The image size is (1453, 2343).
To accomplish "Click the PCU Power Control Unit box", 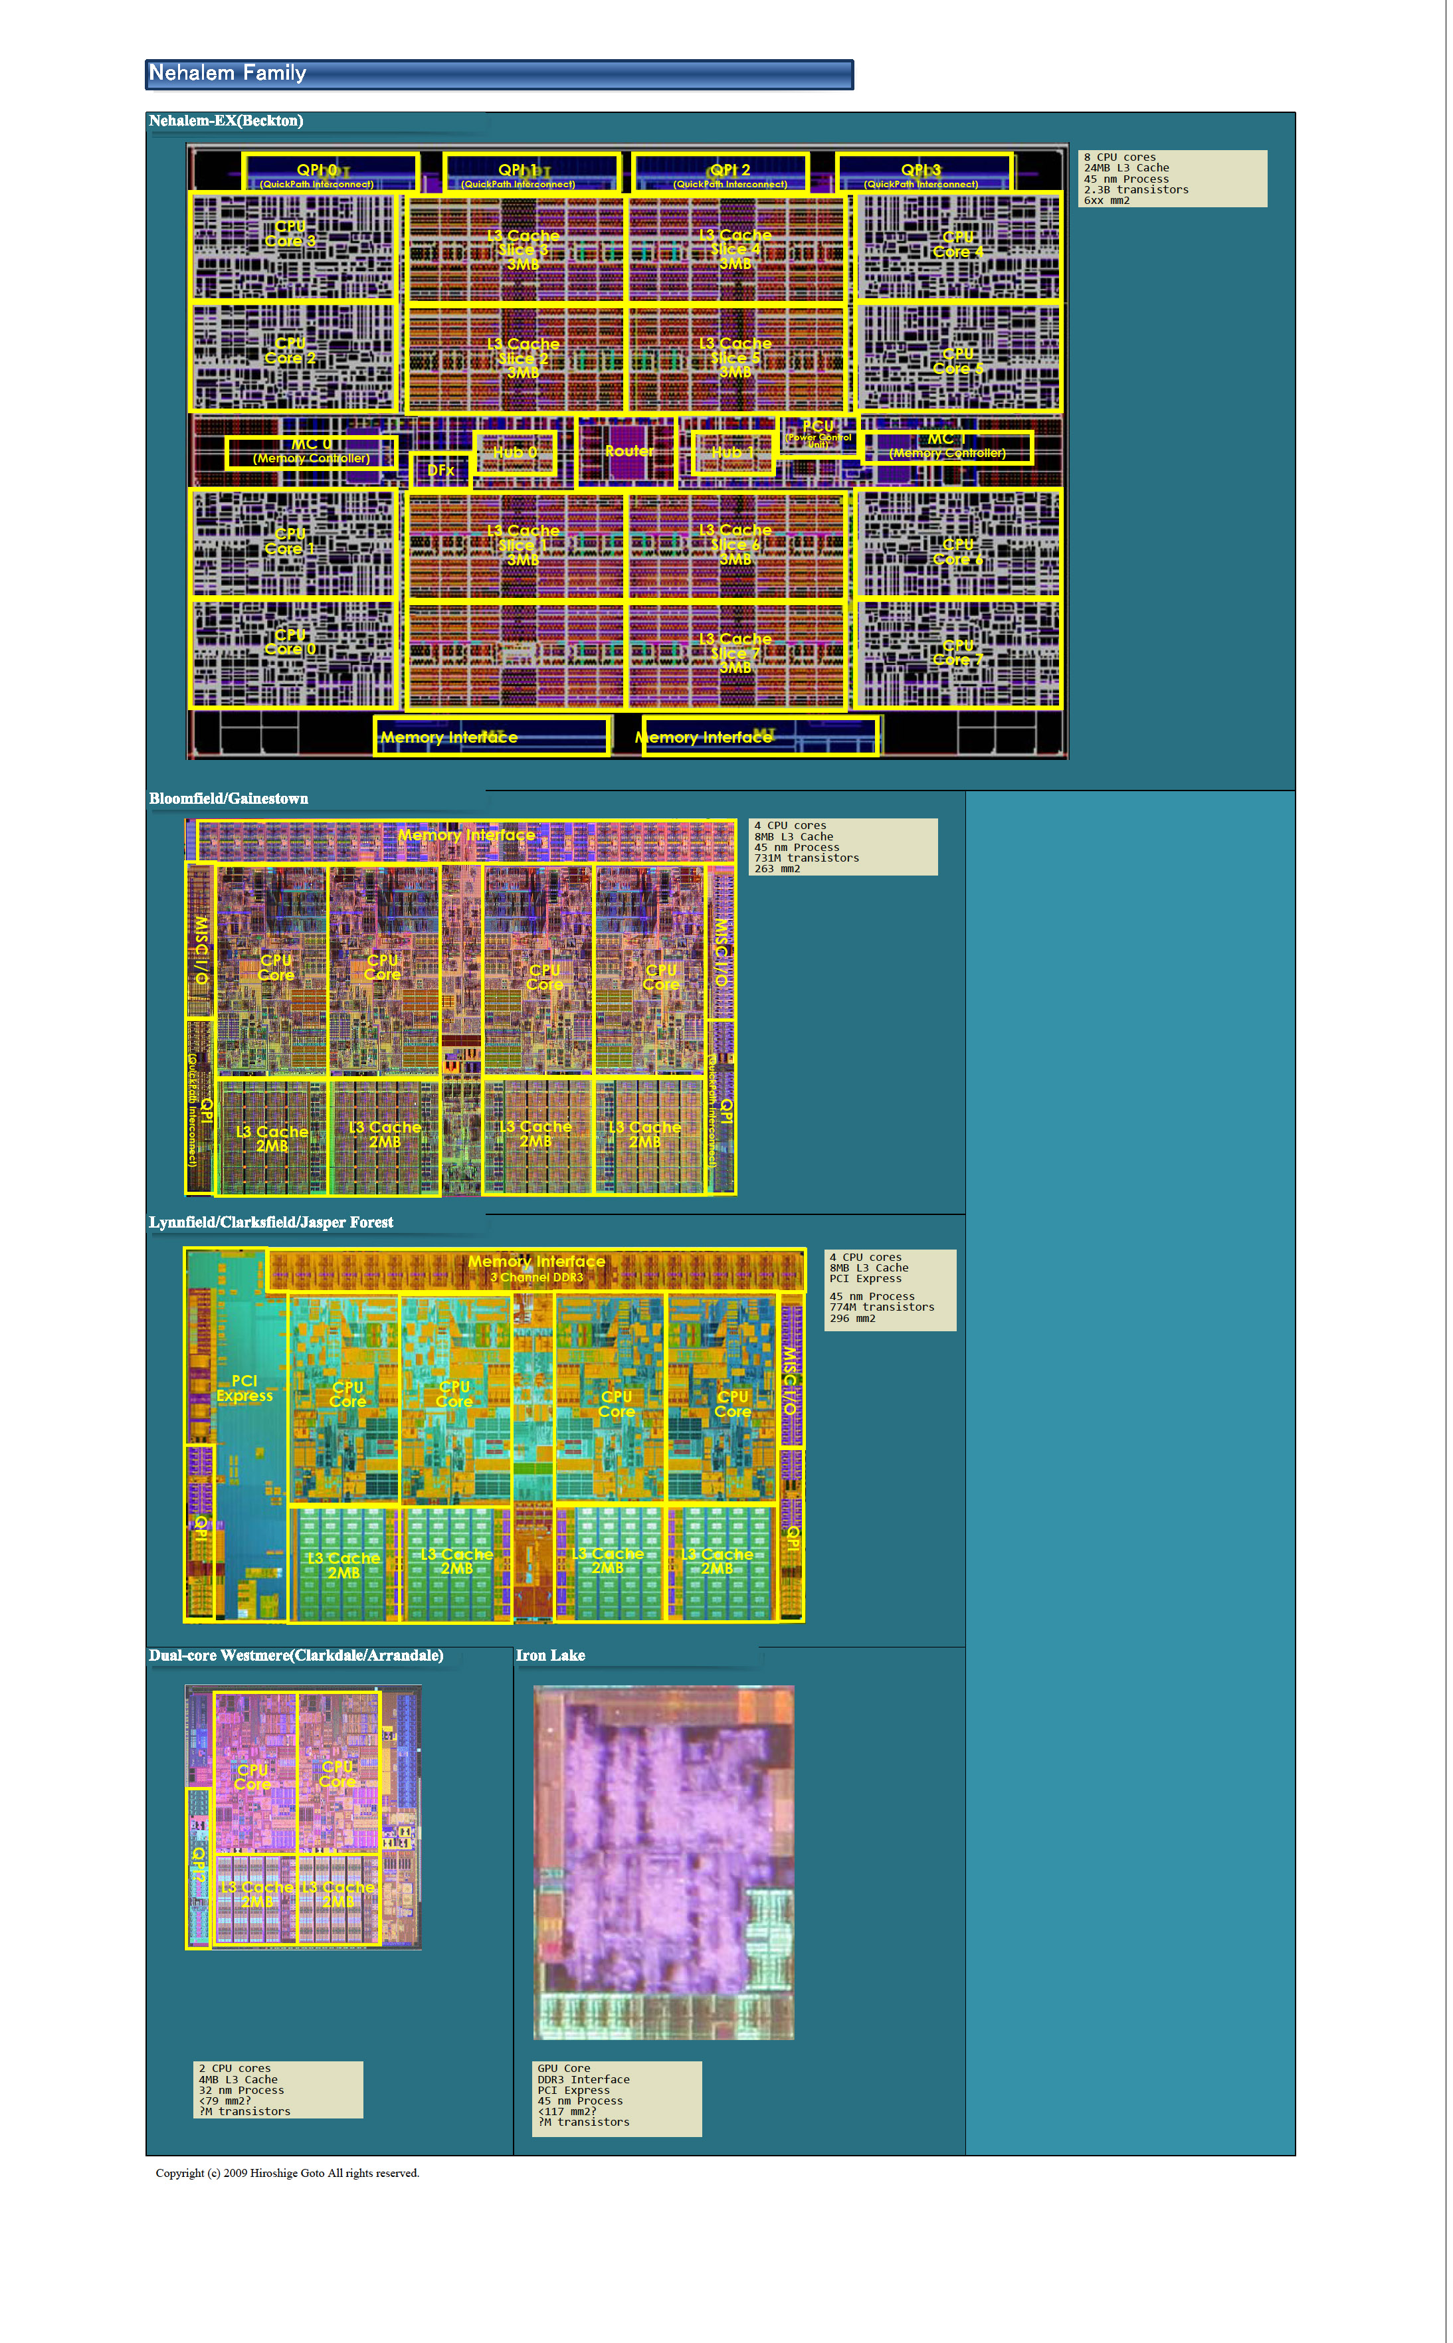I will [x=818, y=432].
